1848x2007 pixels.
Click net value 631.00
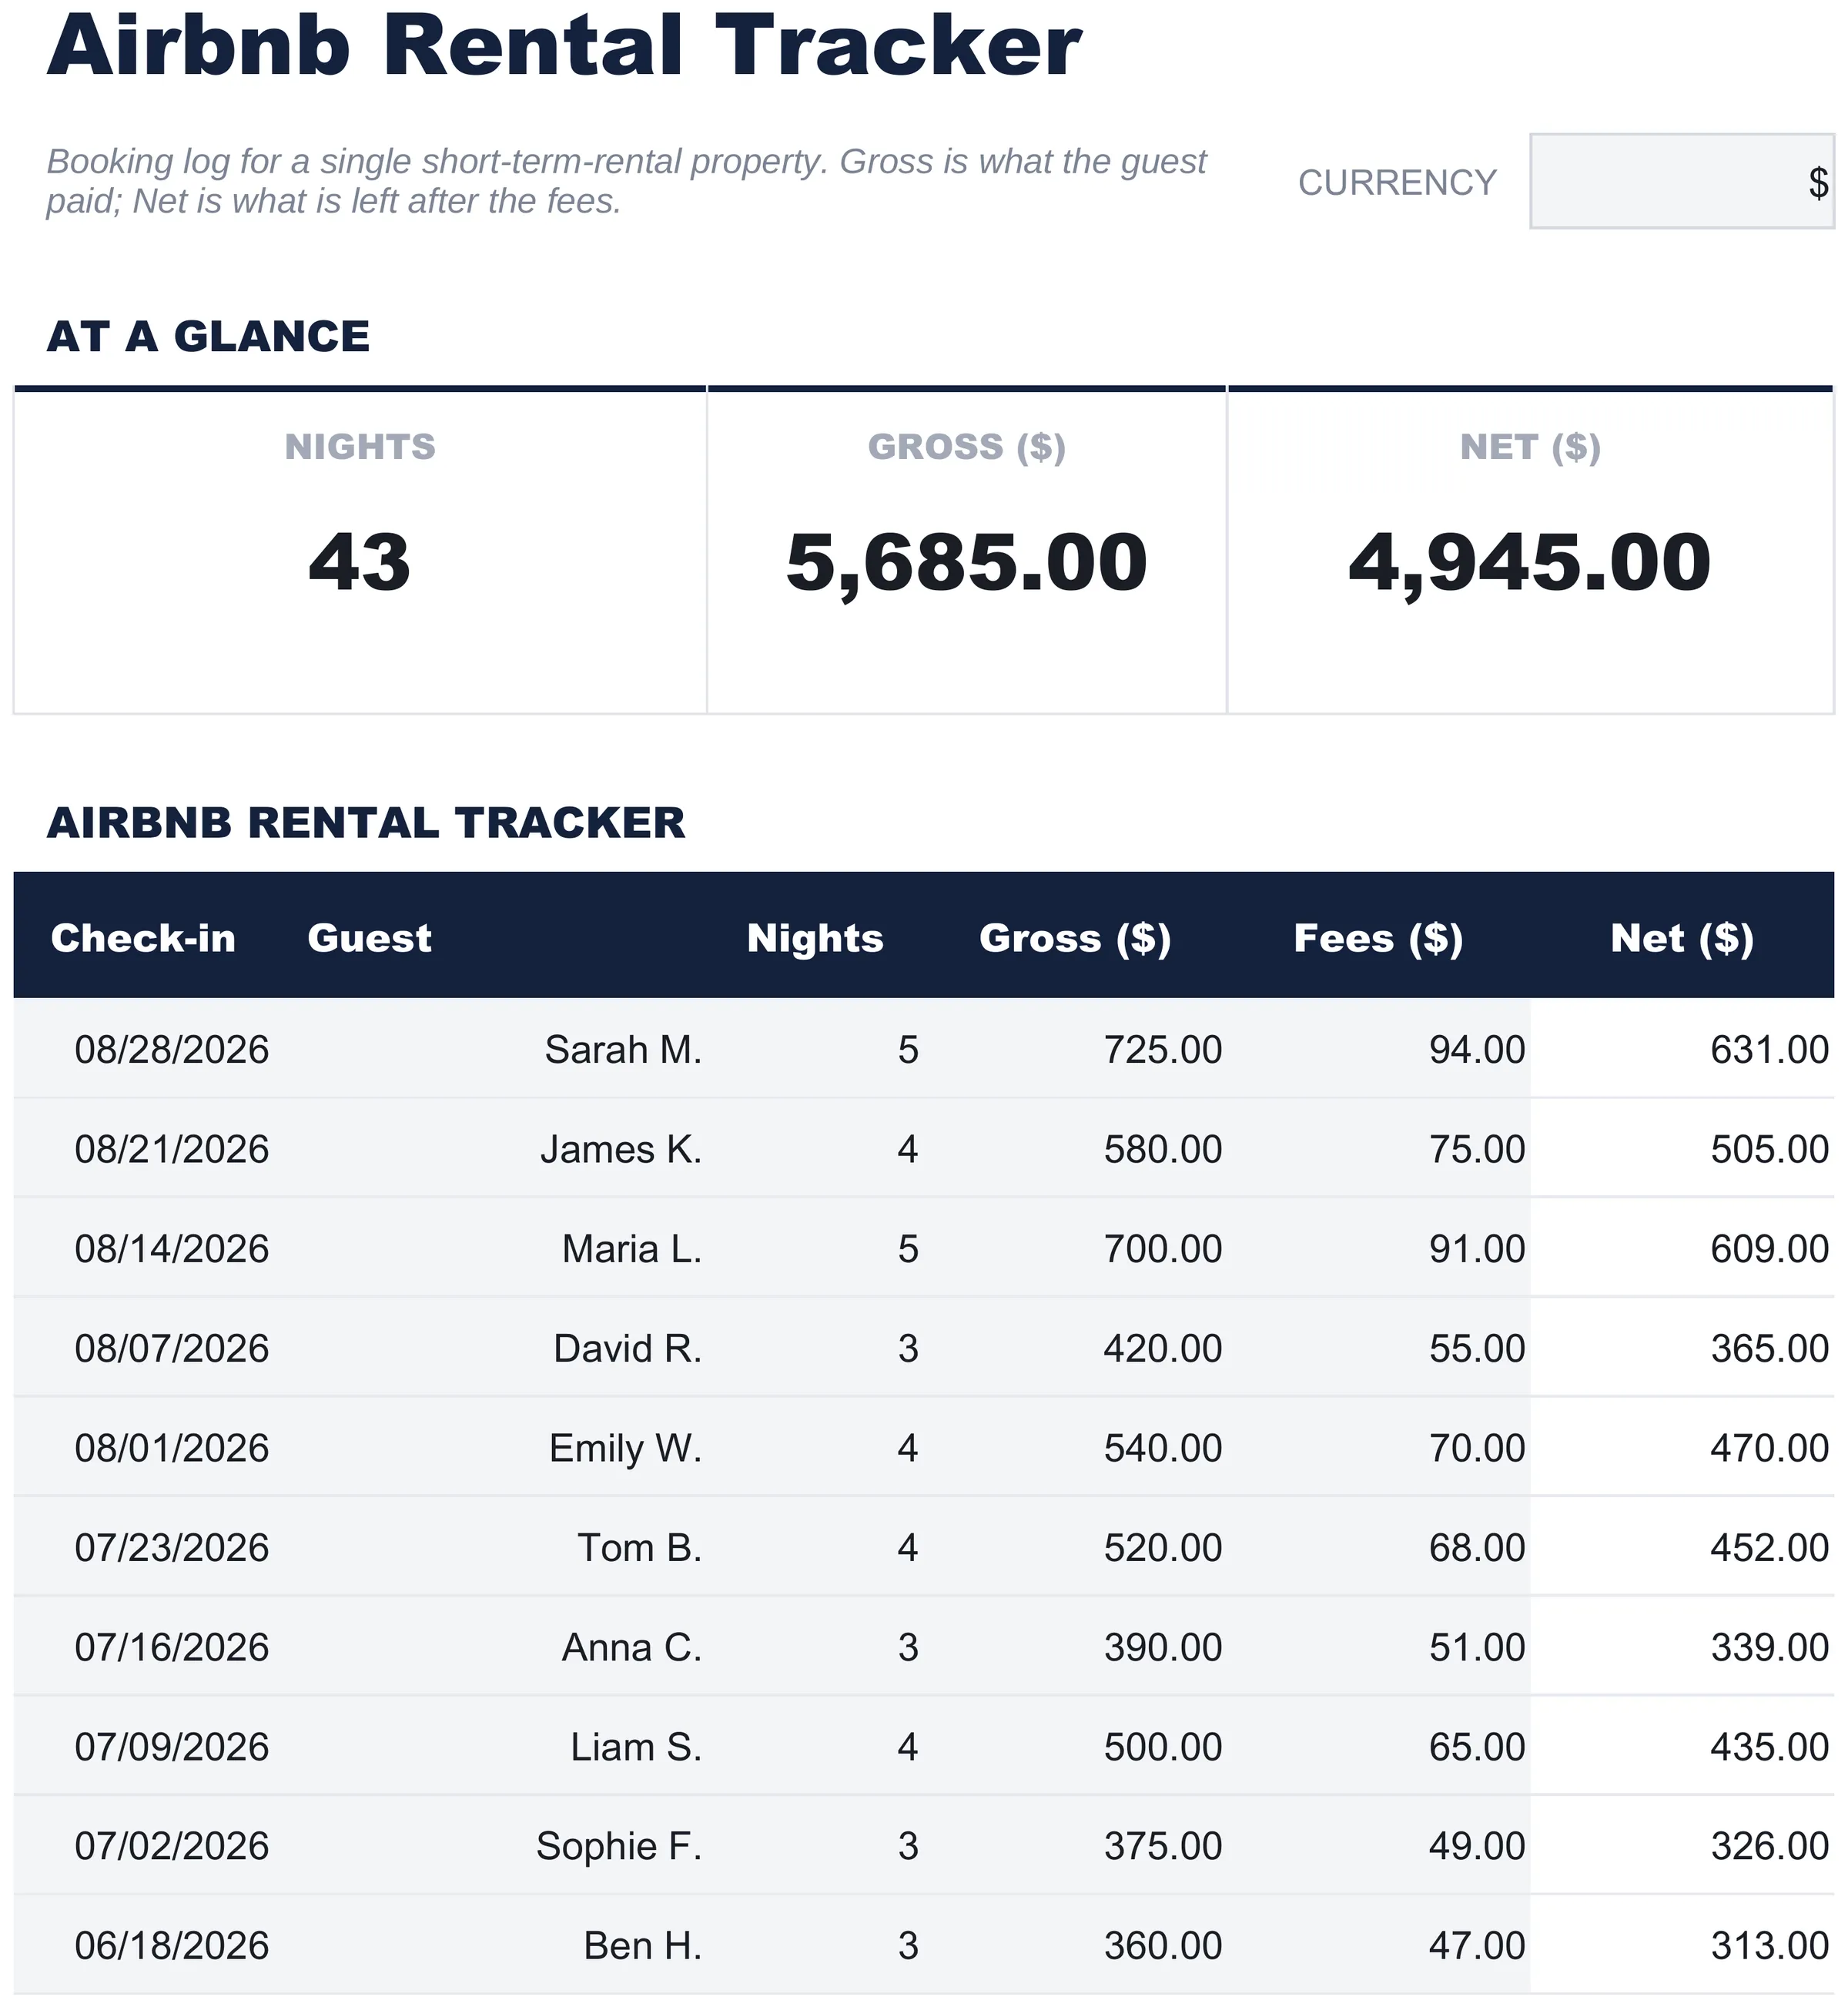1769,1050
